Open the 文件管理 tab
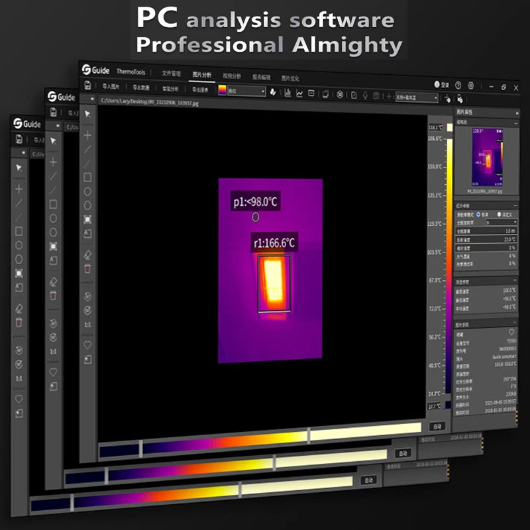 172,74
